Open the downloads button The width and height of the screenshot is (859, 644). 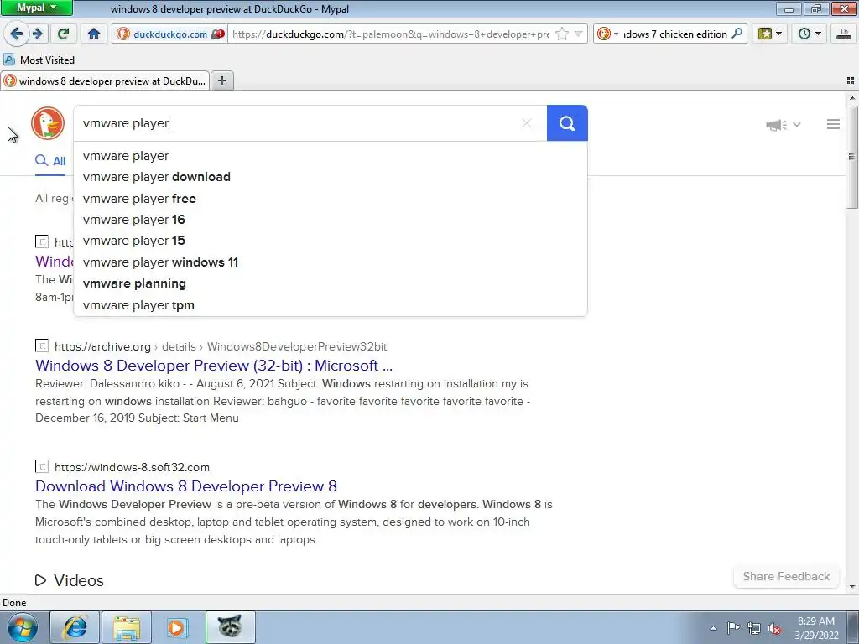[844, 34]
